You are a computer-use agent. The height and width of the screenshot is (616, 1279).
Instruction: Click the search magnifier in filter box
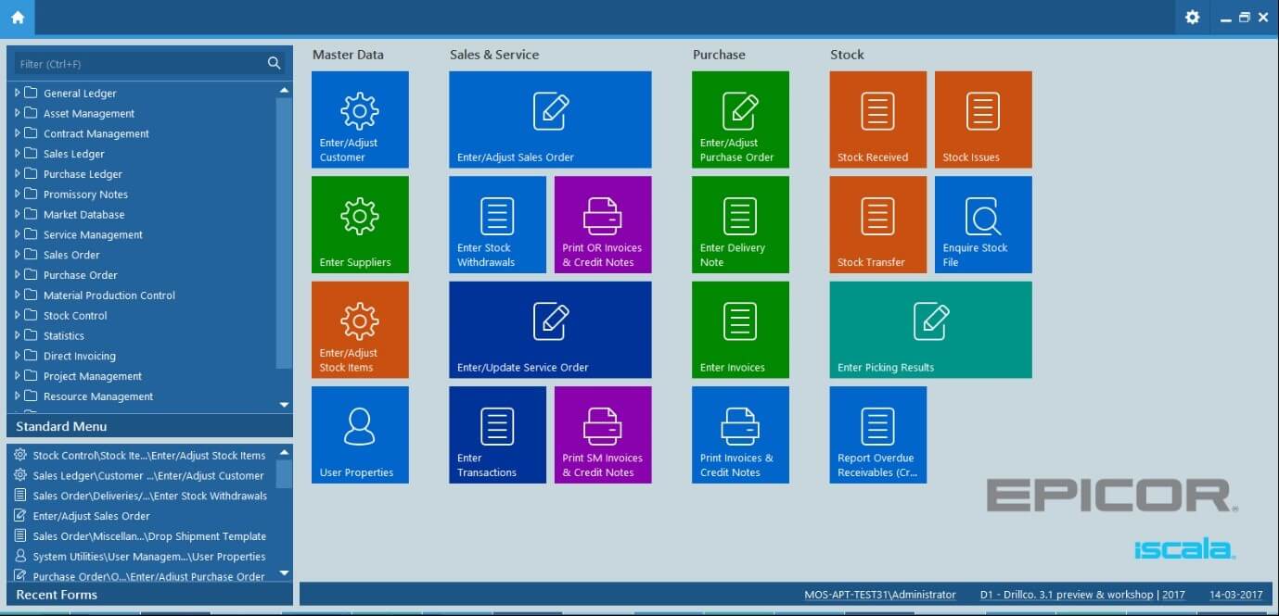click(x=274, y=63)
